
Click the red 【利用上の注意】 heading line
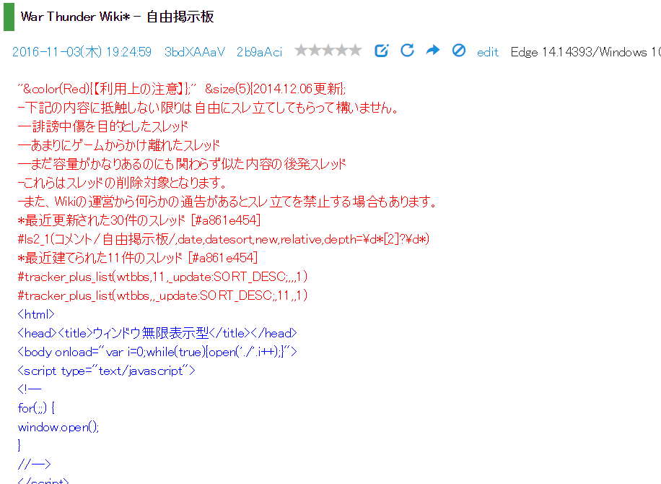(182, 89)
